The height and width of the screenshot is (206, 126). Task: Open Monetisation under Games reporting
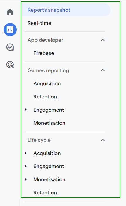click(x=50, y=123)
